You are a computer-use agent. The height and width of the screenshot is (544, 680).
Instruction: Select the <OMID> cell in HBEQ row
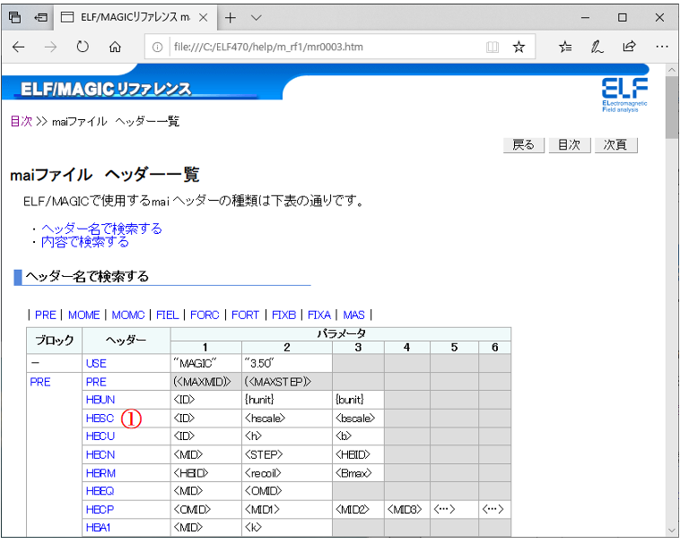point(287,491)
